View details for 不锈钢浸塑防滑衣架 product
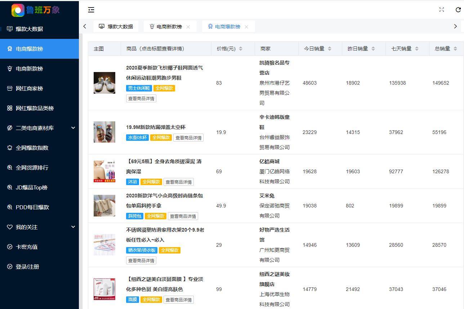Viewport: 464px width, 309px height. coord(141,260)
